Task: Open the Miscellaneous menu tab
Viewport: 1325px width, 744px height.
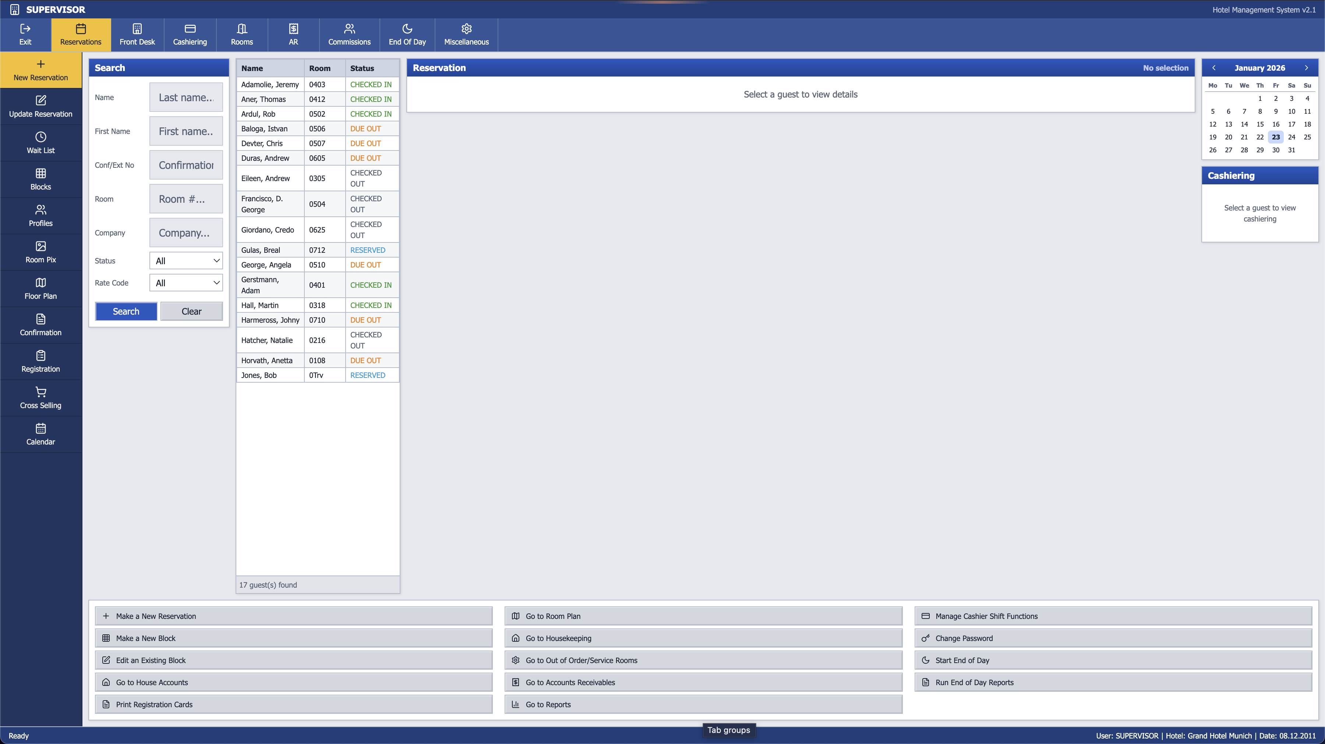Action: coord(466,35)
